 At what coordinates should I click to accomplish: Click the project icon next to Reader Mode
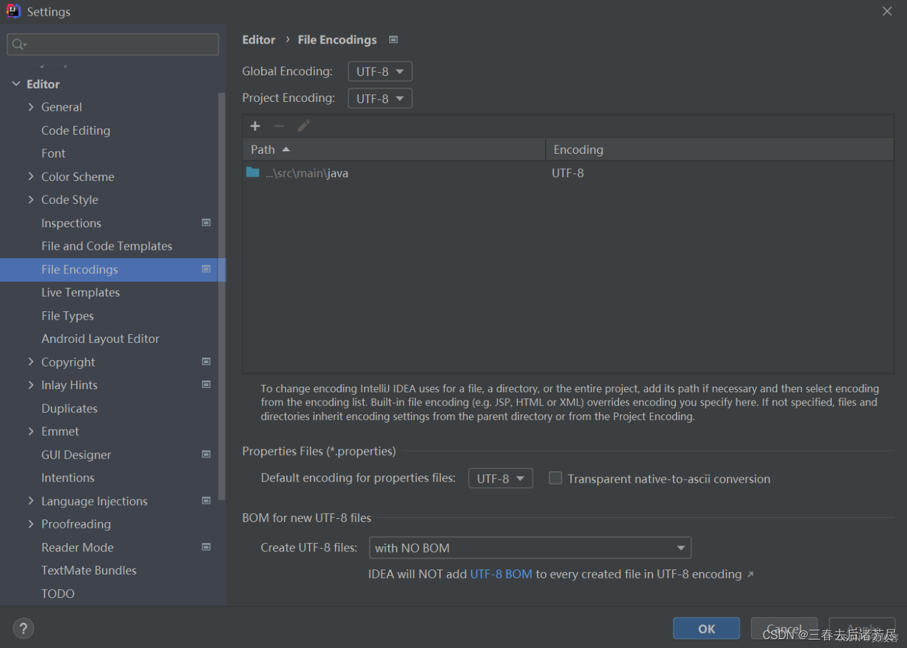206,547
